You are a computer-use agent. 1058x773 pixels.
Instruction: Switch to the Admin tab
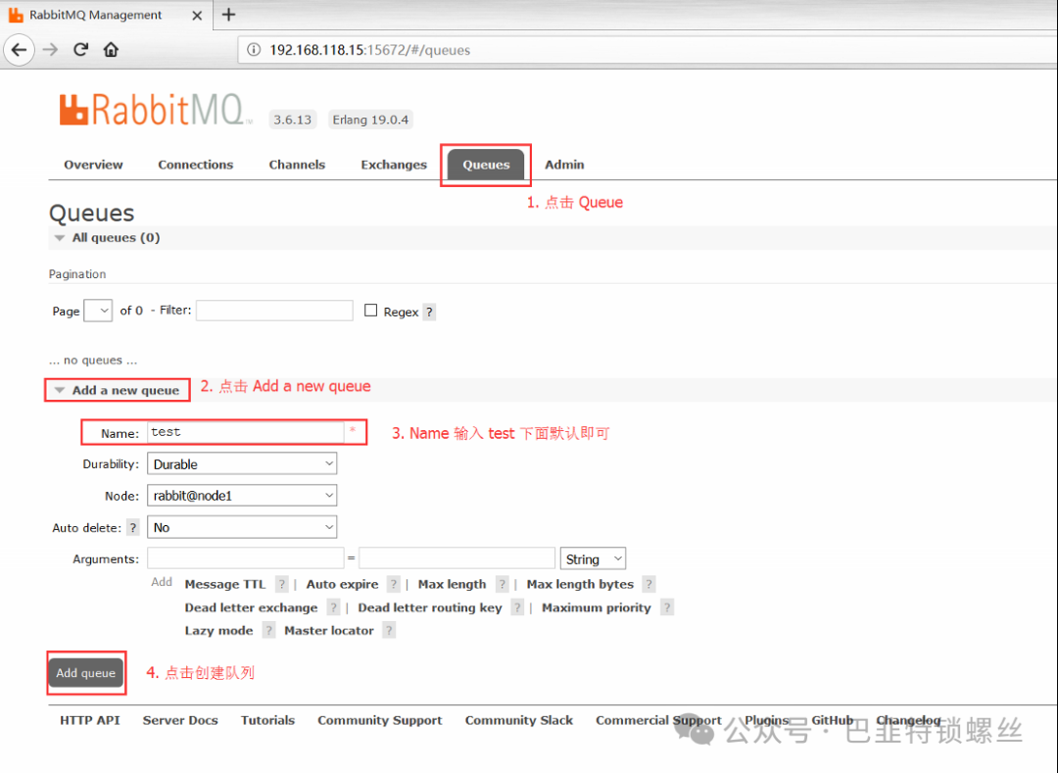coord(565,165)
